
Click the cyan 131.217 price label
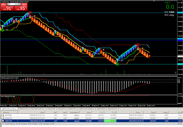tap(180, 13)
